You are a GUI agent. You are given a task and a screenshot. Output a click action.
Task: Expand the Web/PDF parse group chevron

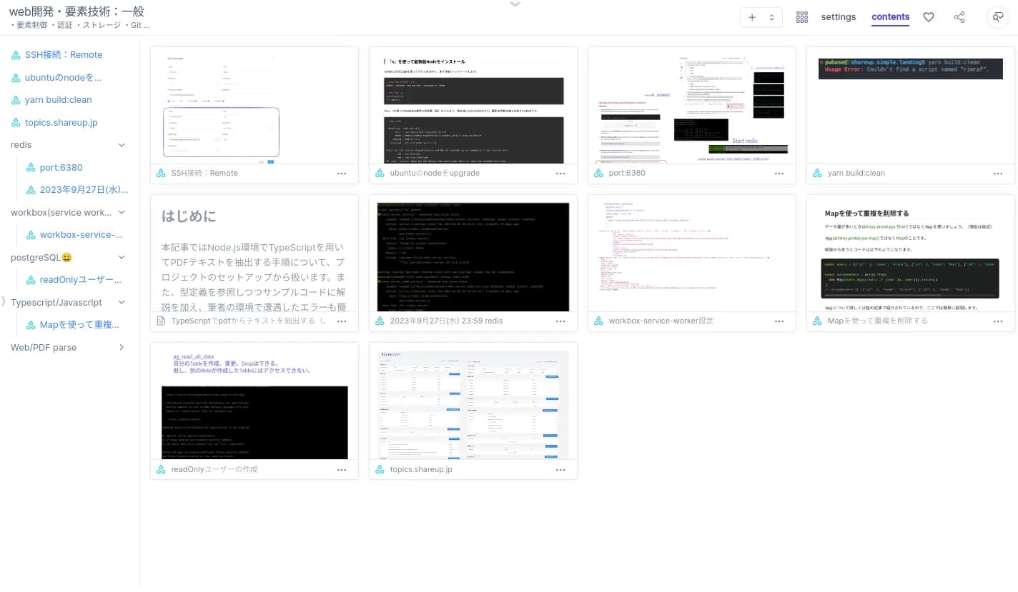pyautogui.click(x=122, y=347)
